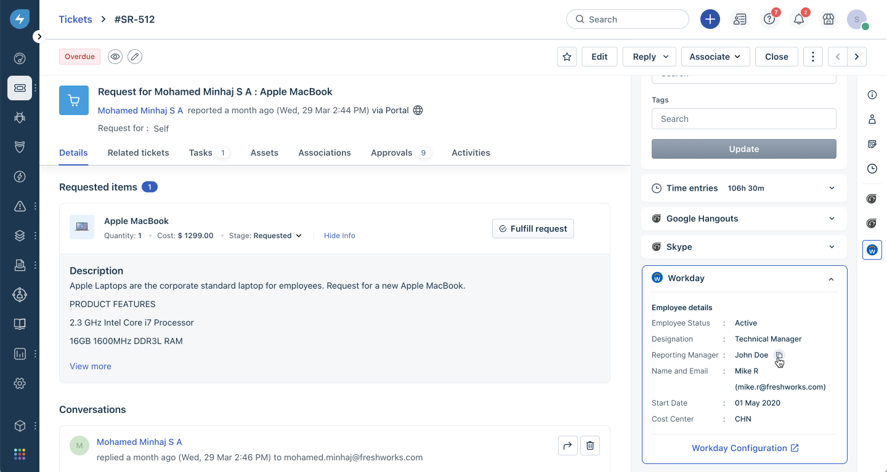Switch to the Related tickets tab
Viewport: 887px width, 472px height.
pyautogui.click(x=138, y=153)
